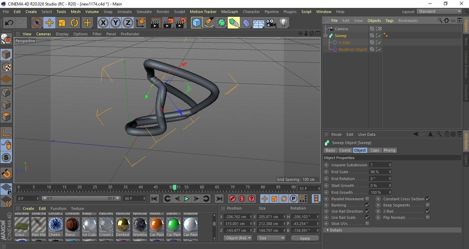Open the MoGraph menu
This screenshot has width=469, height=249.
coord(230,12)
